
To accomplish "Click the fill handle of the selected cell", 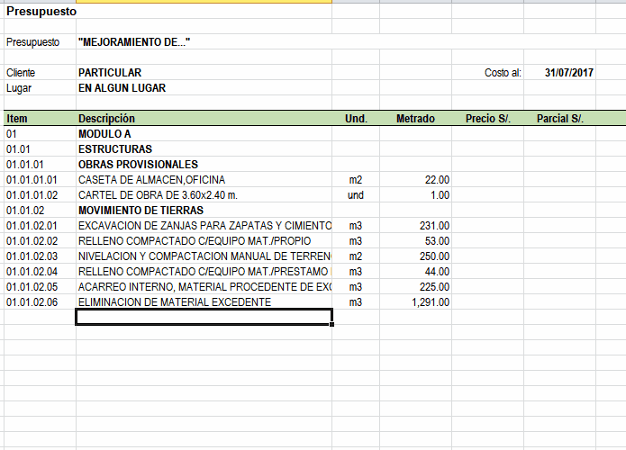I will coord(331,324).
